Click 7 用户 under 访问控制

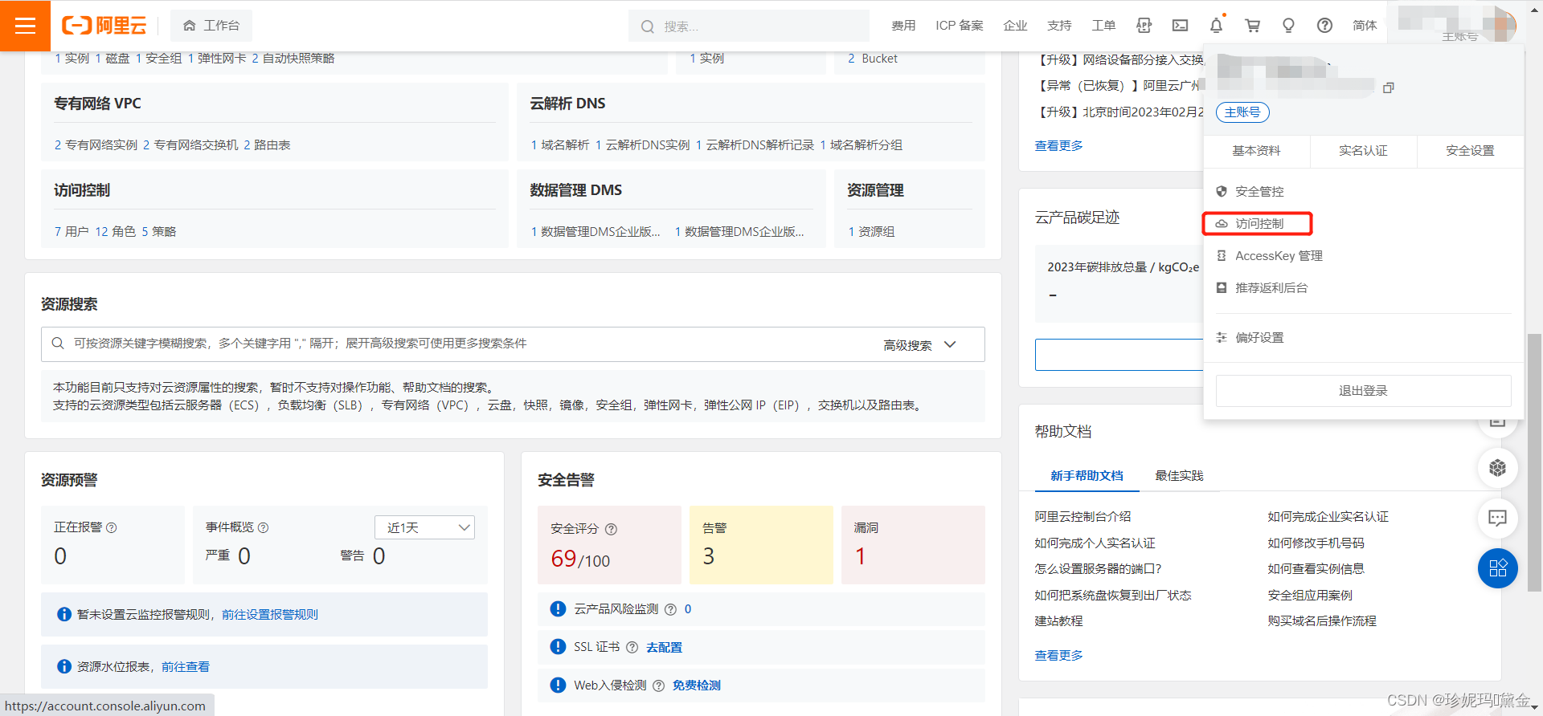[72, 232]
